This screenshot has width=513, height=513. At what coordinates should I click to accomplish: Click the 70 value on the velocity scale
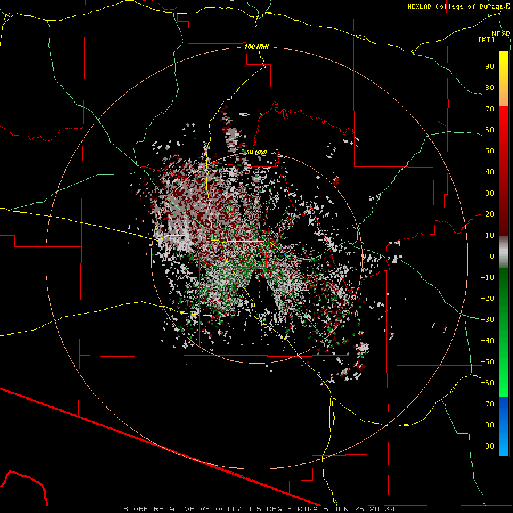pos(490,109)
